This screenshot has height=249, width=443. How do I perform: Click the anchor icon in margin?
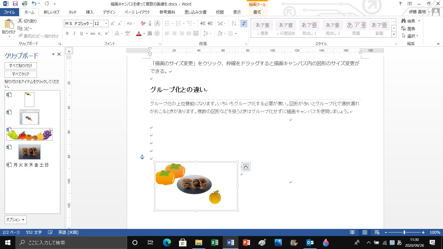[142, 157]
